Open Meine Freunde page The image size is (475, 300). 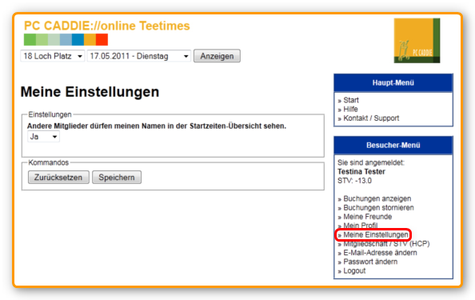[368, 217]
